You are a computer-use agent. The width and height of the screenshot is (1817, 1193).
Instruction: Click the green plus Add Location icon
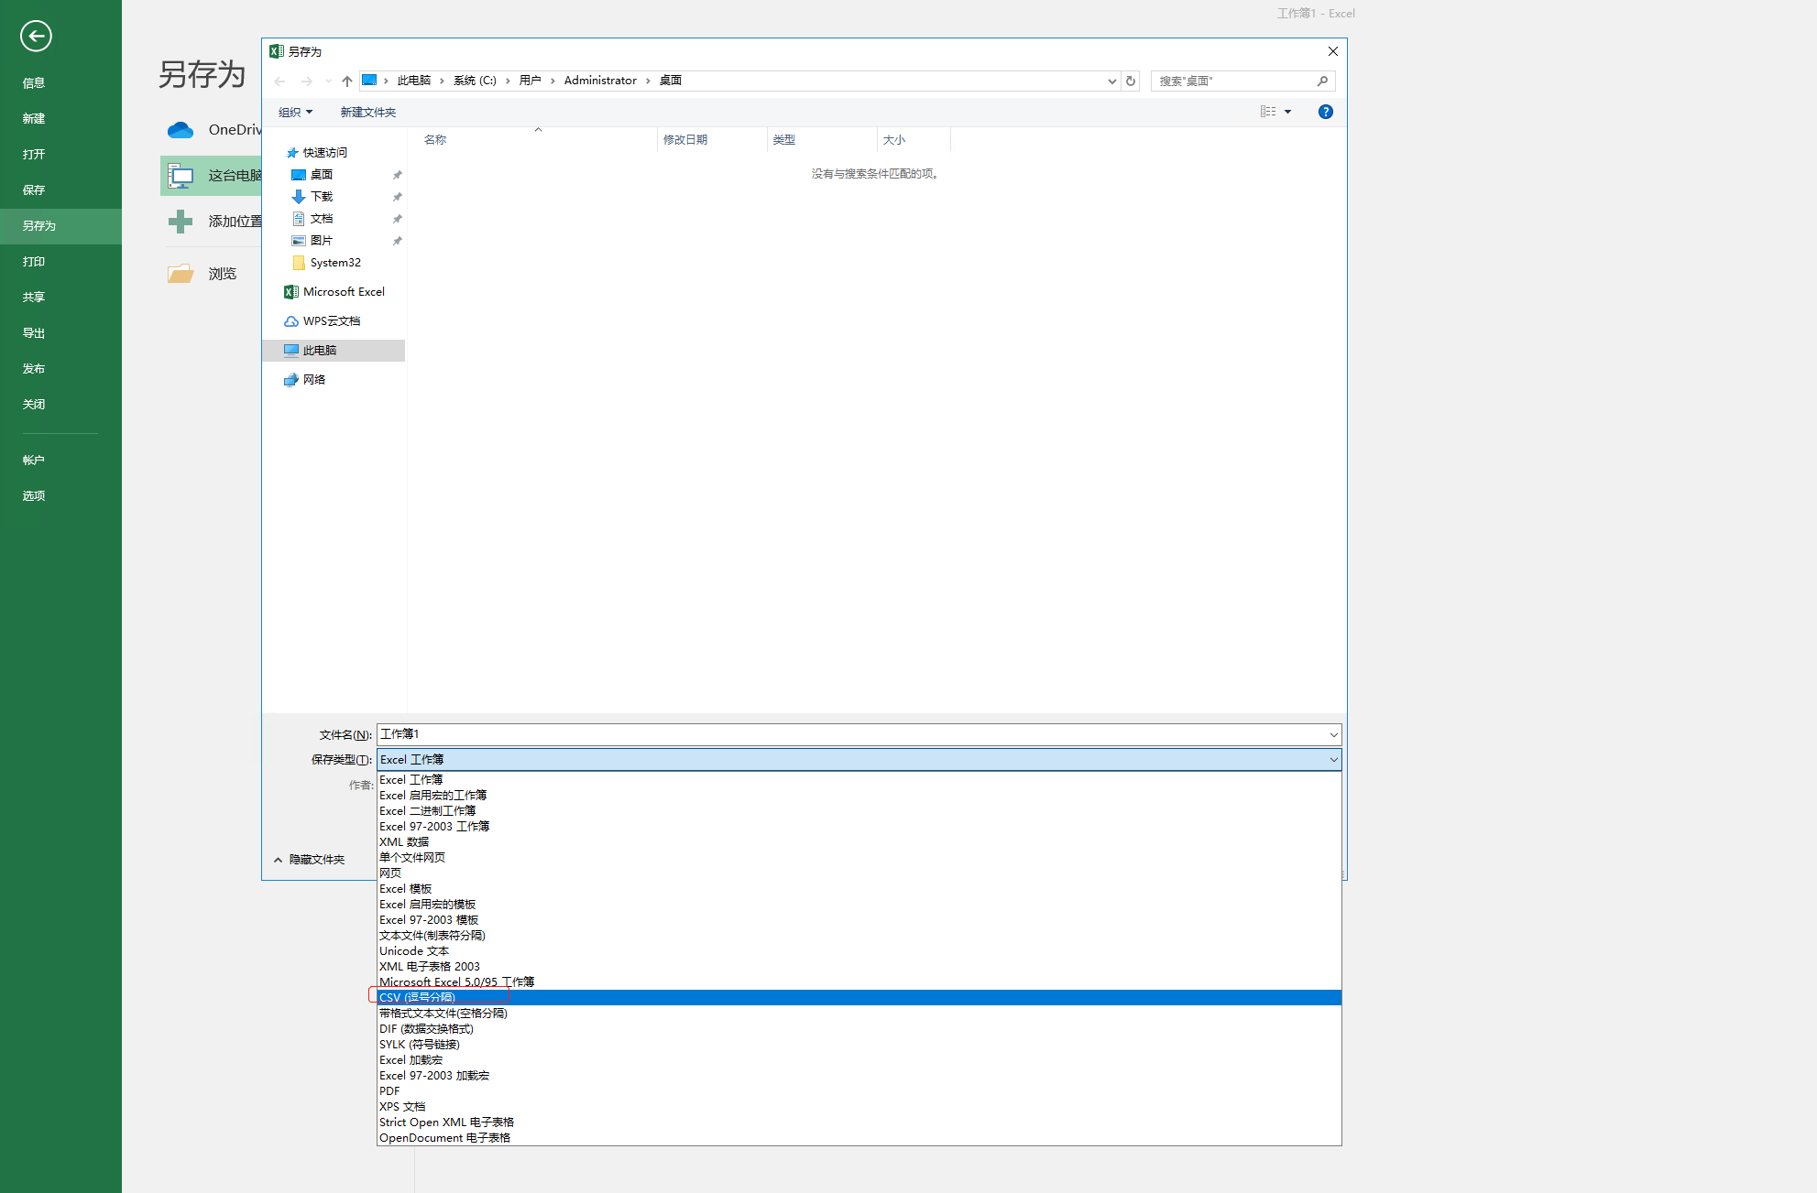[181, 221]
